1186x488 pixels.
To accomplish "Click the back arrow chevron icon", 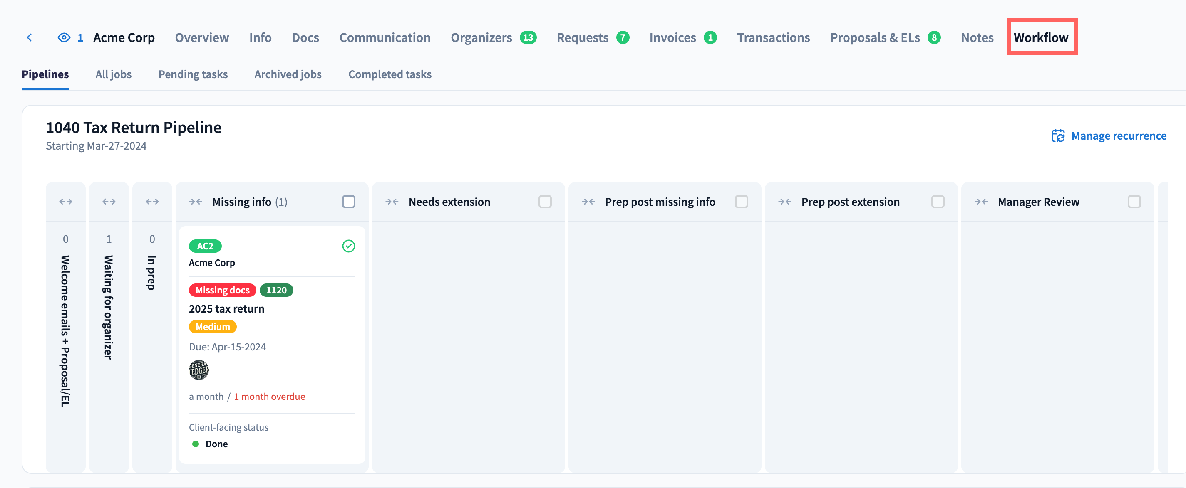I will point(30,38).
